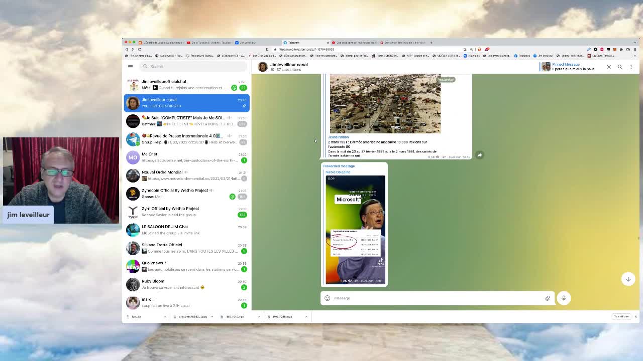Open the marc conversation
The width and height of the screenshot is (643, 361).
(x=186, y=302)
